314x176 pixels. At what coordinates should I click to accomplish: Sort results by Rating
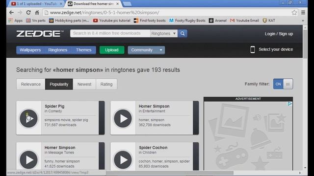pyautogui.click(x=106, y=84)
